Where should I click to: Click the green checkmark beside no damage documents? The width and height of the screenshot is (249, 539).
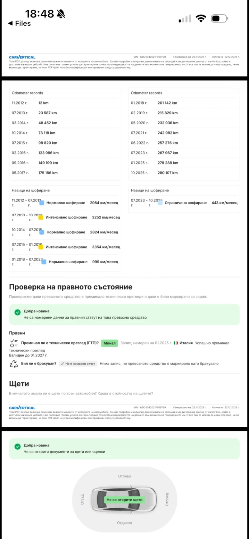17,447
